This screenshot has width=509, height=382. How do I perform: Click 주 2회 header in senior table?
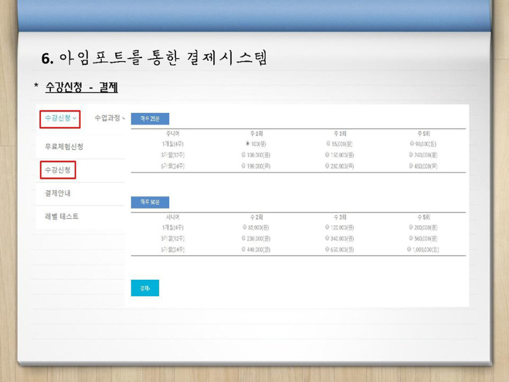256,217
